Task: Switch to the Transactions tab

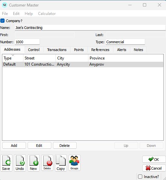Action: [x=57, y=50]
